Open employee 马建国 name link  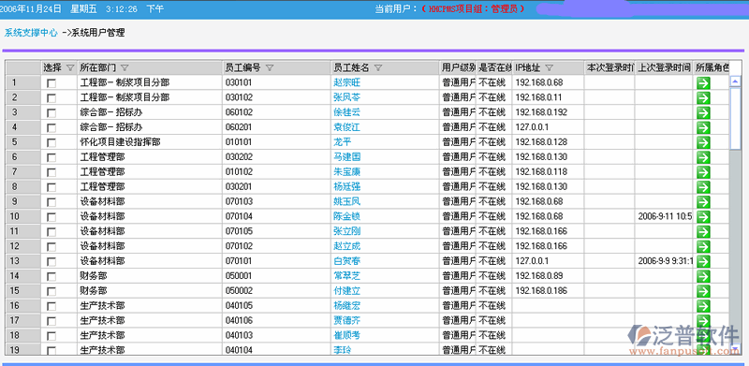[x=346, y=157]
